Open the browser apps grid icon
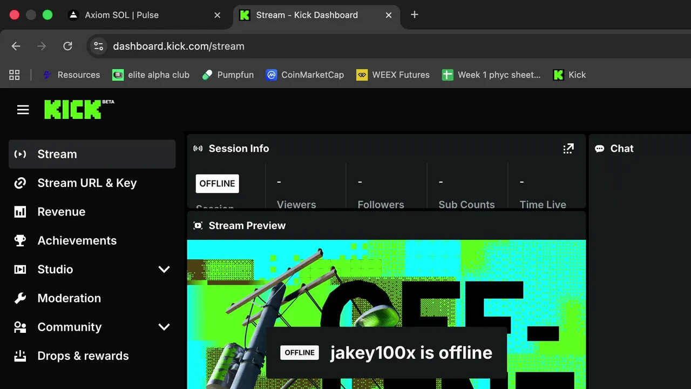691x389 pixels. [x=15, y=75]
